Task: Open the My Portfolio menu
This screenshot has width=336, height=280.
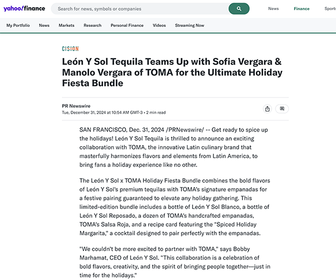Action: click(x=18, y=25)
